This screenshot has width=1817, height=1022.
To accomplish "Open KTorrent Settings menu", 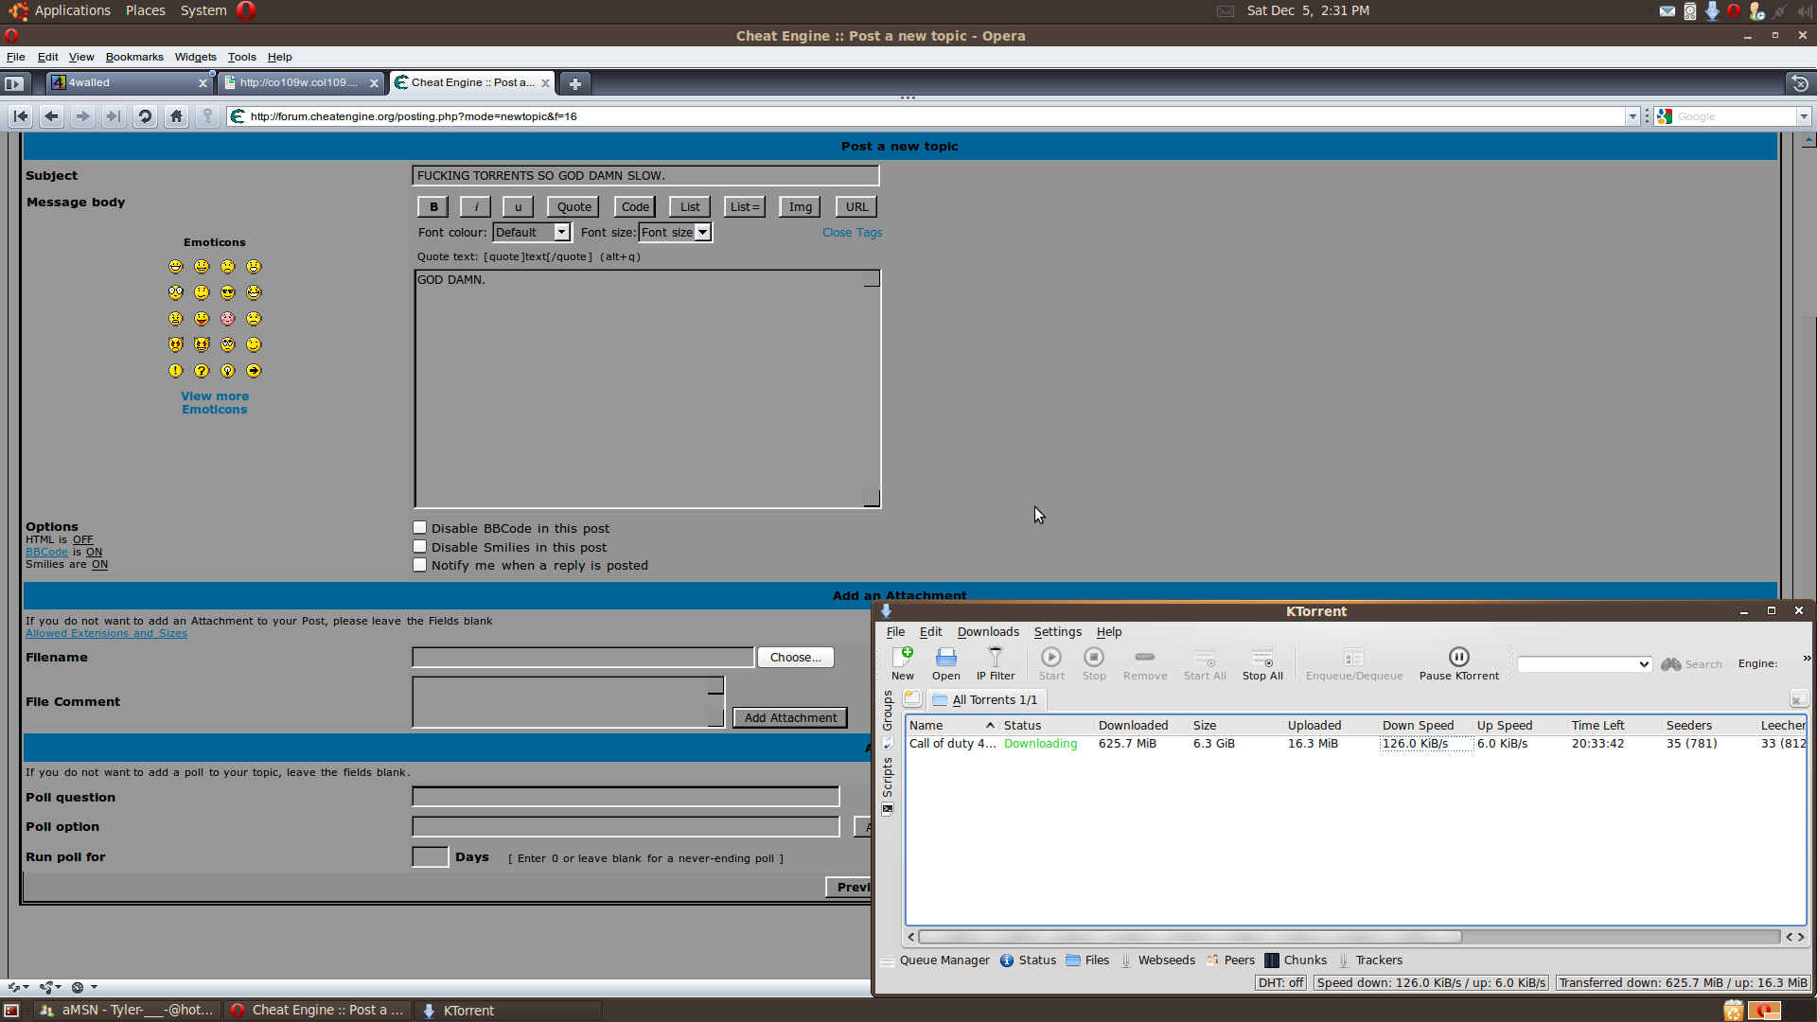I will click(1057, 632).
